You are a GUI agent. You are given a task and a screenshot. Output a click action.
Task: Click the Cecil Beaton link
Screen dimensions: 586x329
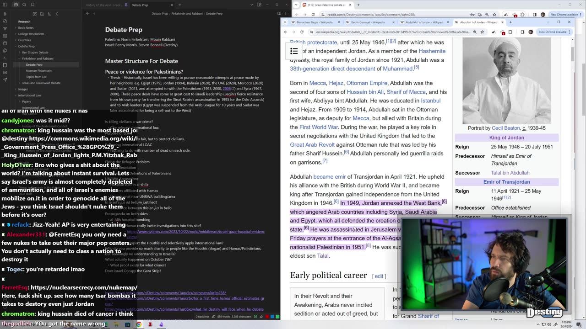(506, 128)
